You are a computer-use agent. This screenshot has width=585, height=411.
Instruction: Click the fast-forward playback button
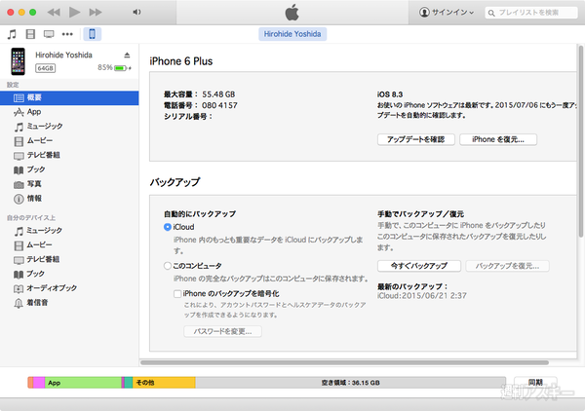(x=96, y=13)
